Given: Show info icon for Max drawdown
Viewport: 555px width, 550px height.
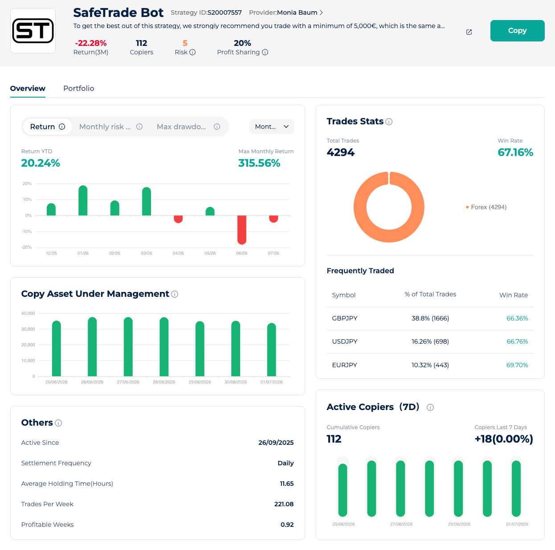Looking at the screenshot, I should pos(217,127).
